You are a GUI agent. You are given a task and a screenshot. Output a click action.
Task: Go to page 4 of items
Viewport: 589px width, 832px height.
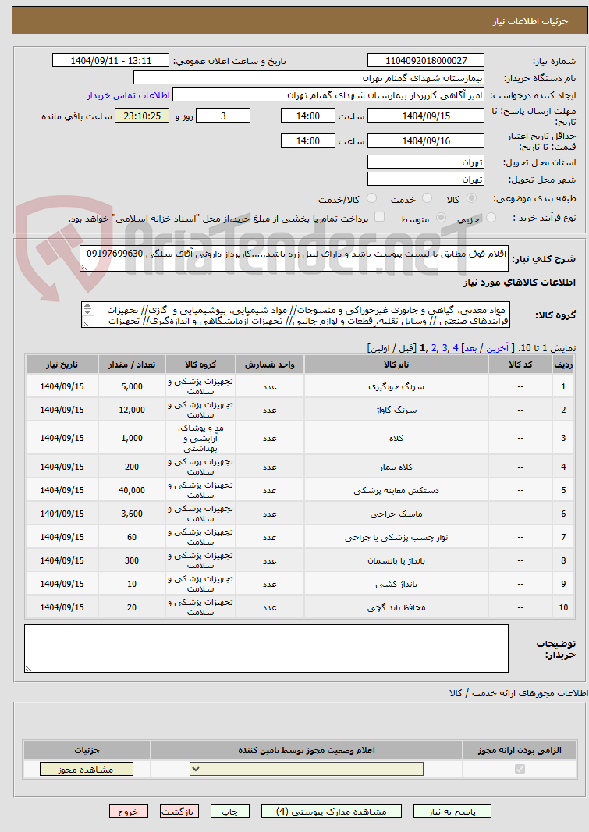tap(455, 348)
